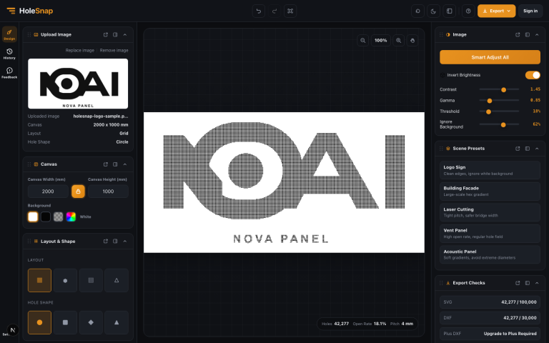Open the rainbow custom color swatch
The height and width of the screenshot is (343, 549).
tap(71, 217)
